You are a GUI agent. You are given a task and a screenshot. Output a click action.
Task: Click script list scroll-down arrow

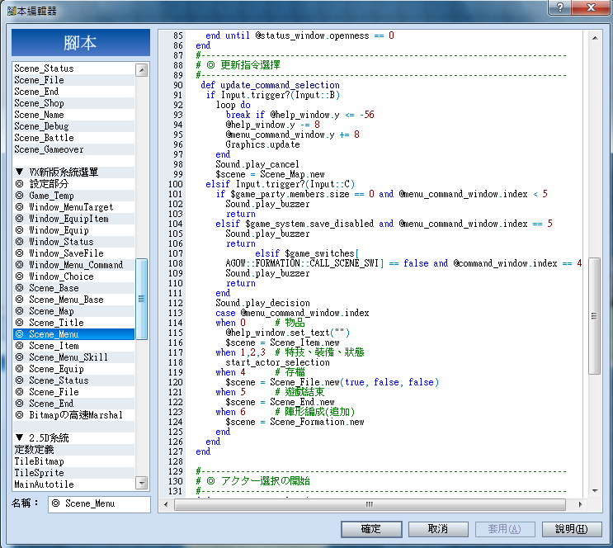point(142,483)
